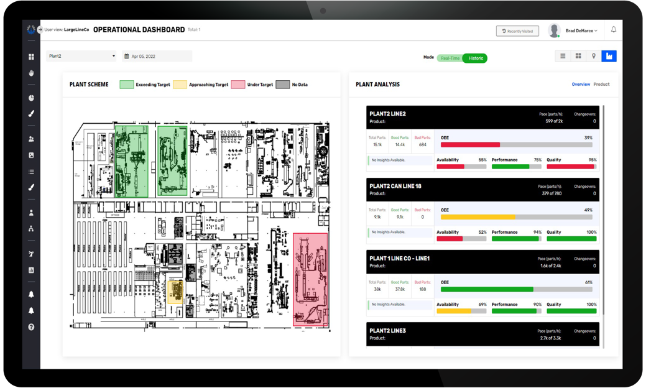This screenshot has width=646, height=388.
Task: Open the dashboard grid icon in sidebar
Action: coord(30,57)
